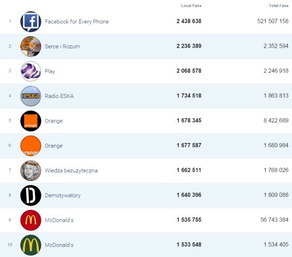Sort by the Total Fans column header
The width and height of the screenshot is (292, 257).
(x=279, y=6)
